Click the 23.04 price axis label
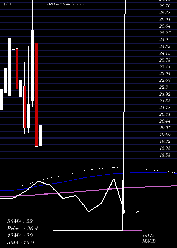 [165, 74]
